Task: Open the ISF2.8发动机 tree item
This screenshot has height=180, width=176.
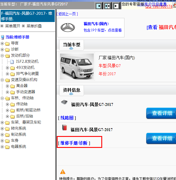Action: 27,62
